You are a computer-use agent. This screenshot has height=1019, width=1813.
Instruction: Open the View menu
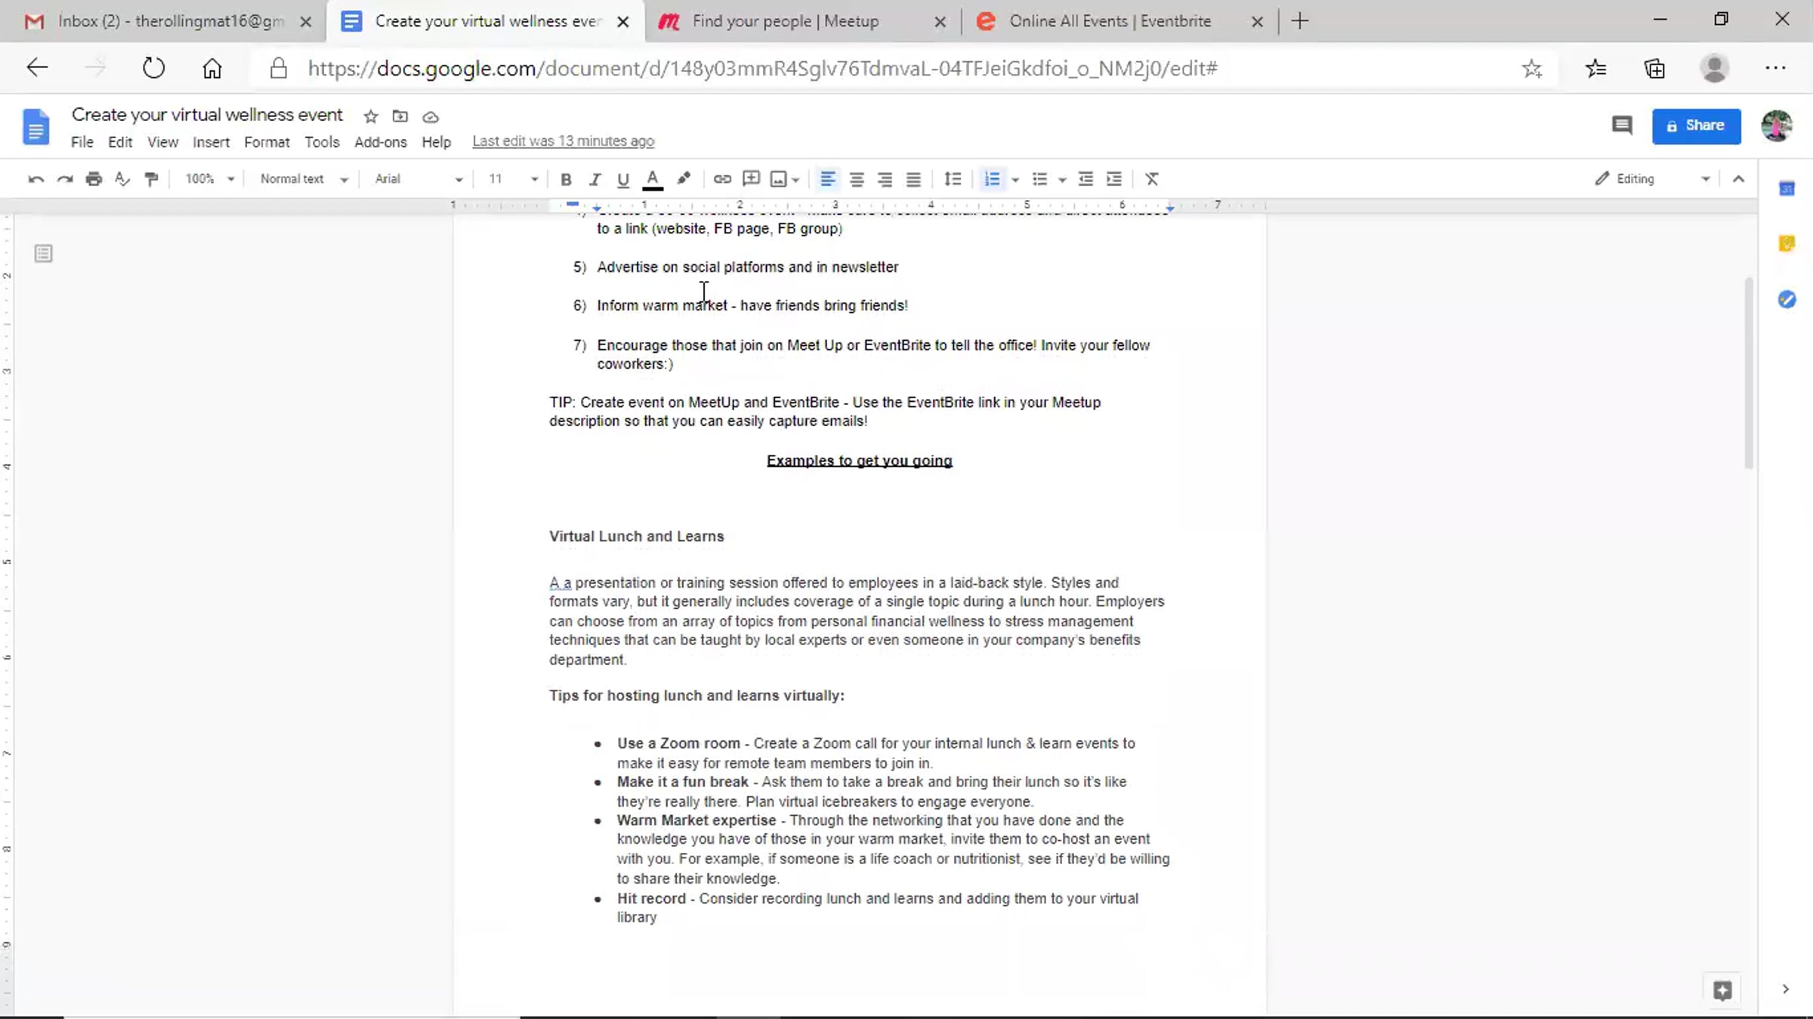(162, 142)
